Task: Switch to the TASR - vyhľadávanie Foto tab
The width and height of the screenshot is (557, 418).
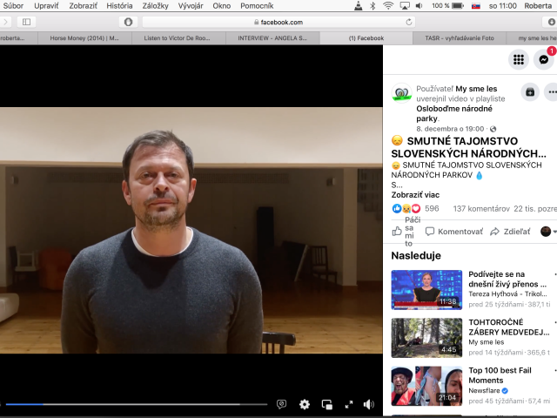Action: coord(460,38)
